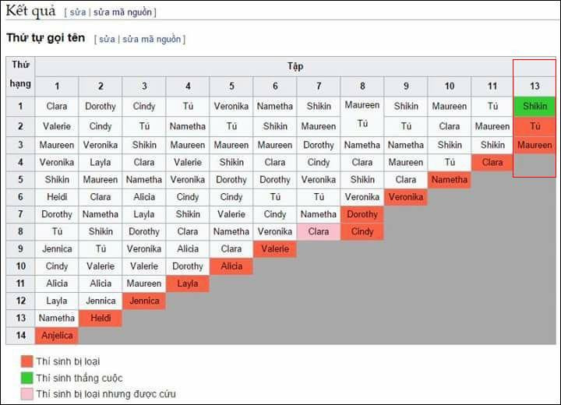Image resolution: width=561 pixels, height=405 pixels.
Task: Click green legend swatch for Thí sinh thắng cuộc
Action: tap(26, 378)
